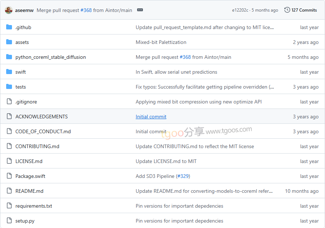The image size is (325, 228).
Task: Open the Package.swift file
Action: 30,176
